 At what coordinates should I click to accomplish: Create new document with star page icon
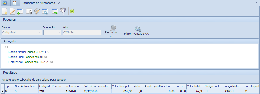5,11
